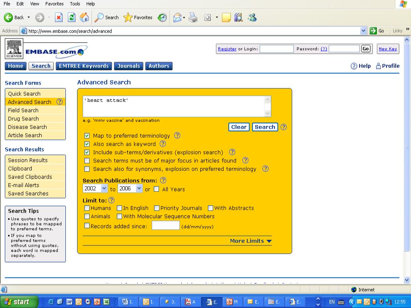411x308 pixels.
Task: Click the Internet Explorer quick launch icon
Action: (x=51, y=302)
